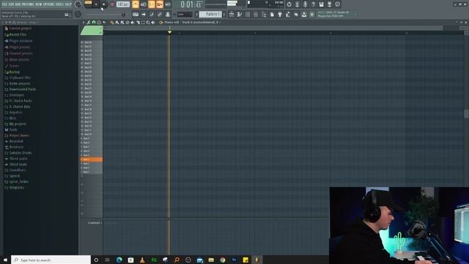Screen dimensions: 469x264
Task: Open the global snap Line selector
Action: point(185,15)
